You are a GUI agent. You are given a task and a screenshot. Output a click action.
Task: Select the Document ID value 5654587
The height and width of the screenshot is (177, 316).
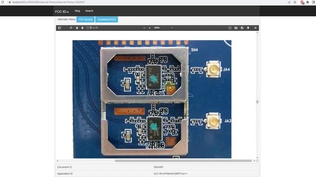pos(158,167)
